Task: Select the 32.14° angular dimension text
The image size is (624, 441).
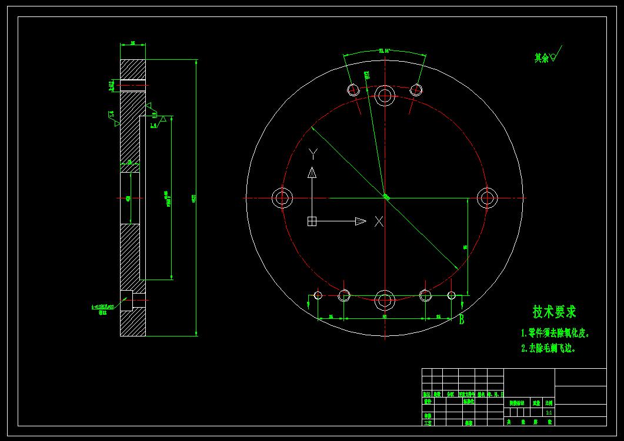Action: pos(383,51)
